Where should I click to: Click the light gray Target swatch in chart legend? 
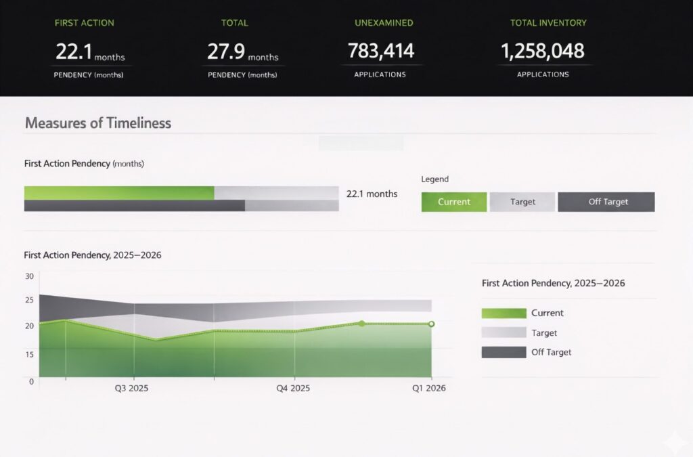[x=504, y=333]
